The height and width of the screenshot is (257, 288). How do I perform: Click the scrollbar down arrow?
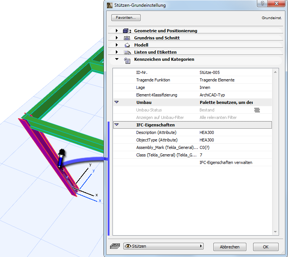[x=275, y=231]
